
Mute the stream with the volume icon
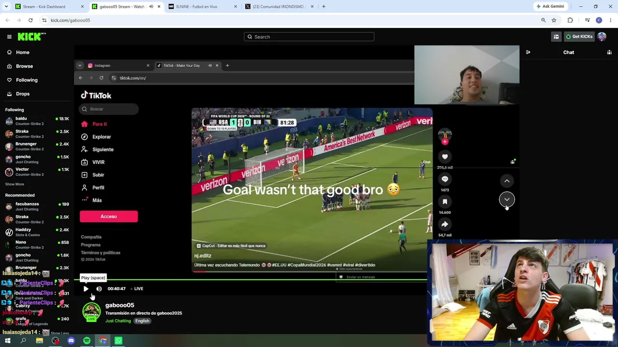pyautogui.click(x=99, y=289)
